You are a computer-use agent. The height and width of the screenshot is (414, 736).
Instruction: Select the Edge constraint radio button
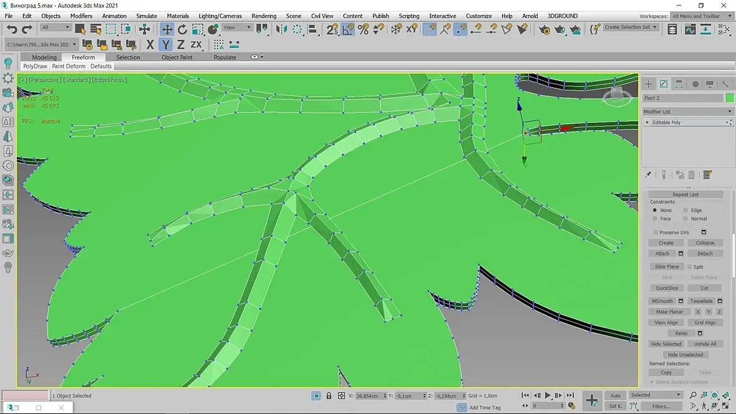coord(685,210)
